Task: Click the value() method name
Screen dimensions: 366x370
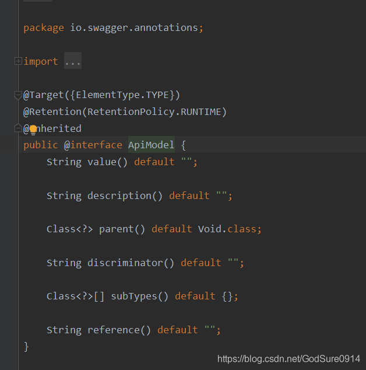Action: coord(107,162)
